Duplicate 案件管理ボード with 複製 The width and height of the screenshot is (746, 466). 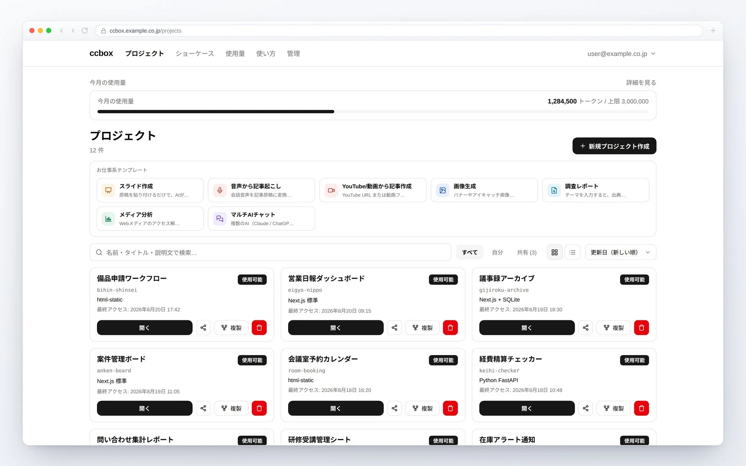tap(231, 408)
